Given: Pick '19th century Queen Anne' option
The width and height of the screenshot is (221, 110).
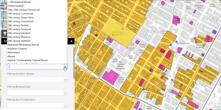Looking at the screenshot, I should (21, 18).
